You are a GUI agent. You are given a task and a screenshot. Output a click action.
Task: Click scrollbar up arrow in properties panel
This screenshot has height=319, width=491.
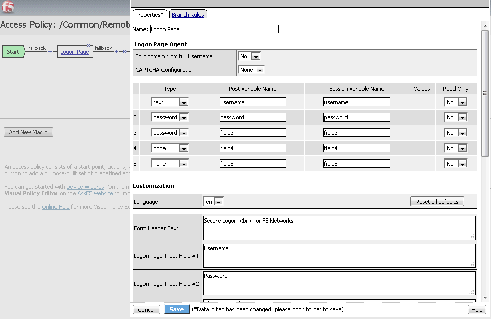(485, 25)
